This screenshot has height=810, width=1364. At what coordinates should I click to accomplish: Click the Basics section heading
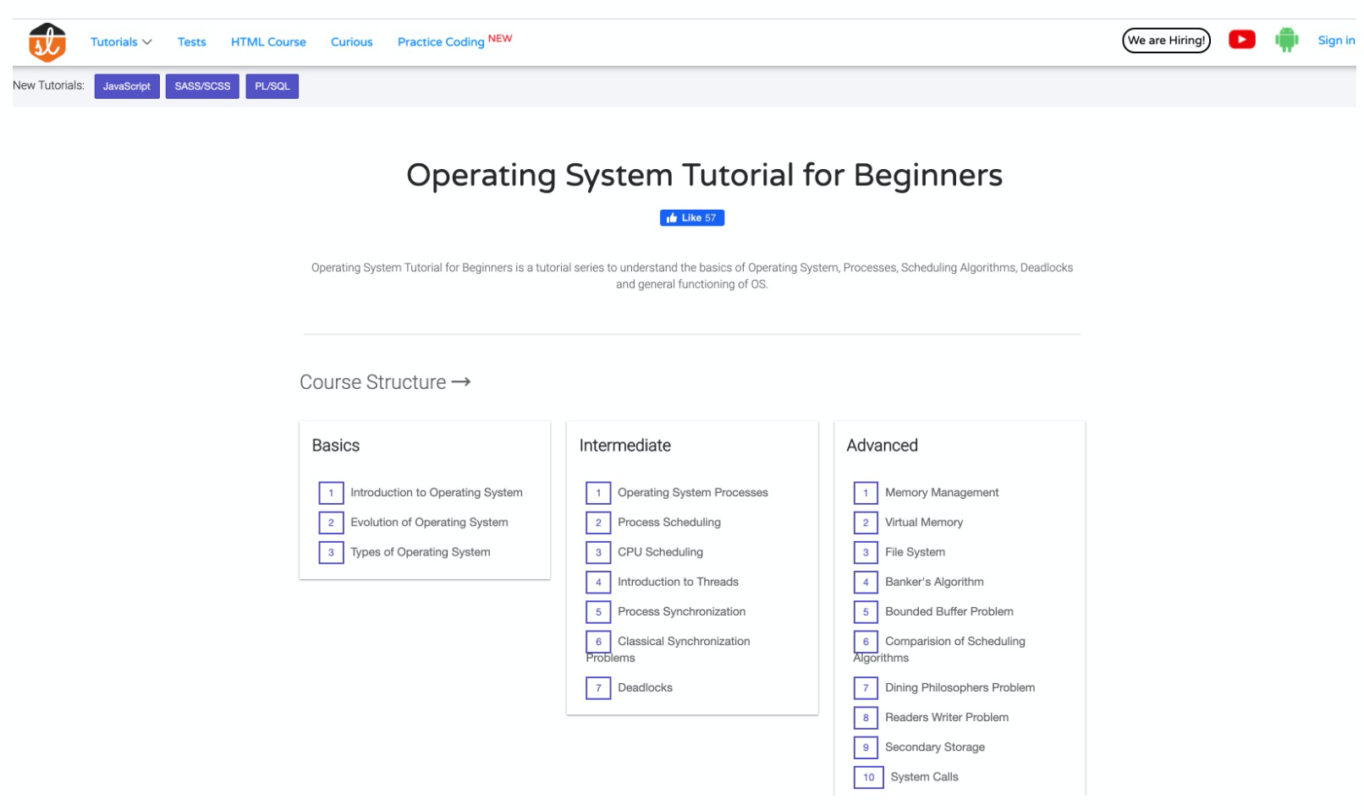pyautogui.click(x=335, y=446)
